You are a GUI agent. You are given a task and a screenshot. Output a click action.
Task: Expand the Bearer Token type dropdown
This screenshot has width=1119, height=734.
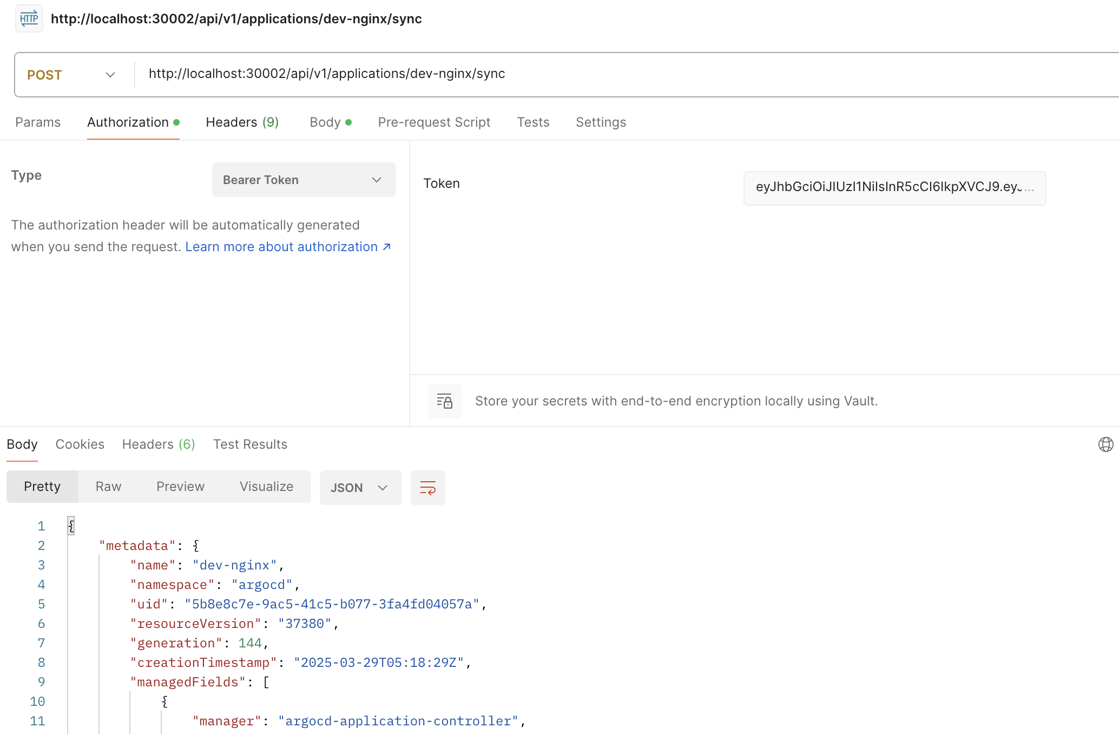[304, 180]
